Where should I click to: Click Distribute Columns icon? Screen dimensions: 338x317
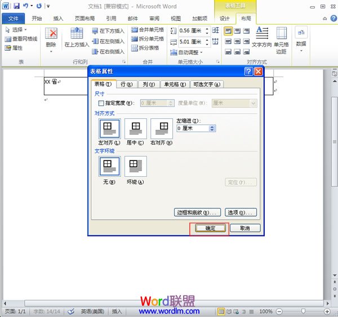tap(215, 41)
